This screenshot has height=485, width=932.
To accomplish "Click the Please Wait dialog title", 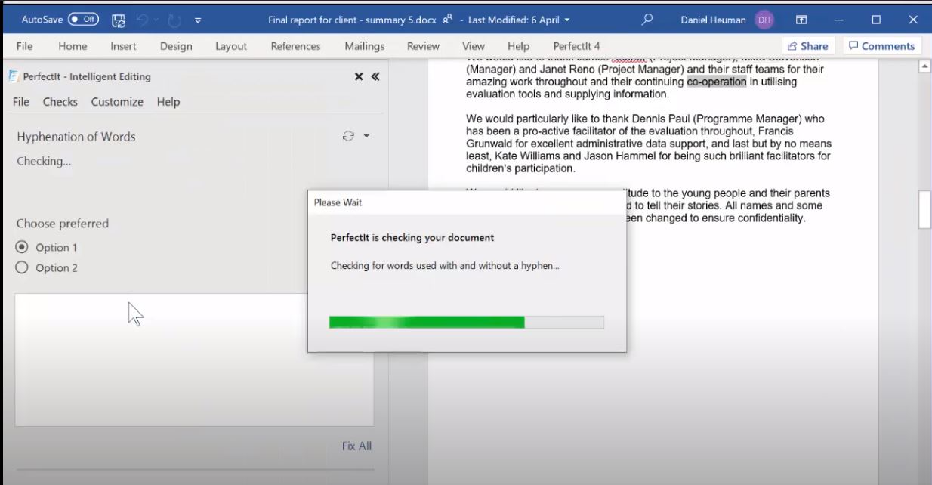I will [338, 202].
